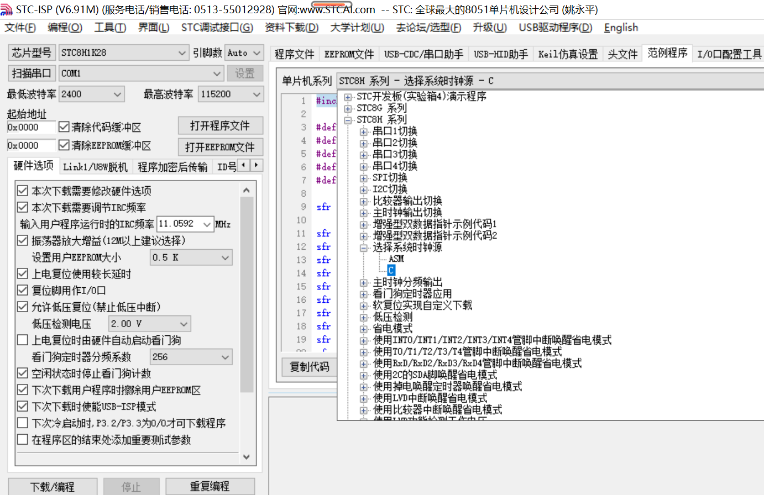The width and height of the screenshot is (764, 495).
Task: Switch to 程序加密后传输 tab
Action: [172, 167]
